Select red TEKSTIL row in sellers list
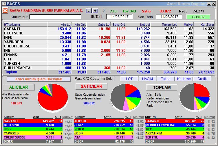 point(104,121)
